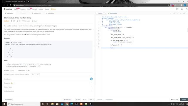
Task: Answer Yes to interview question prompt
Action: (33, 75)
